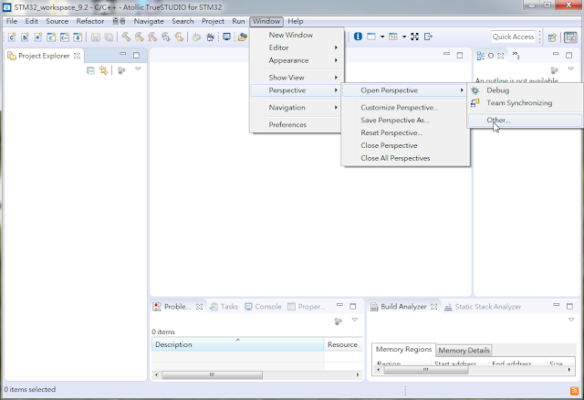The height and width of the screenshot is (400, 584).
Task: Click the four-arrows fullscreen toolbar icon
Action: (x=414, y=37)
